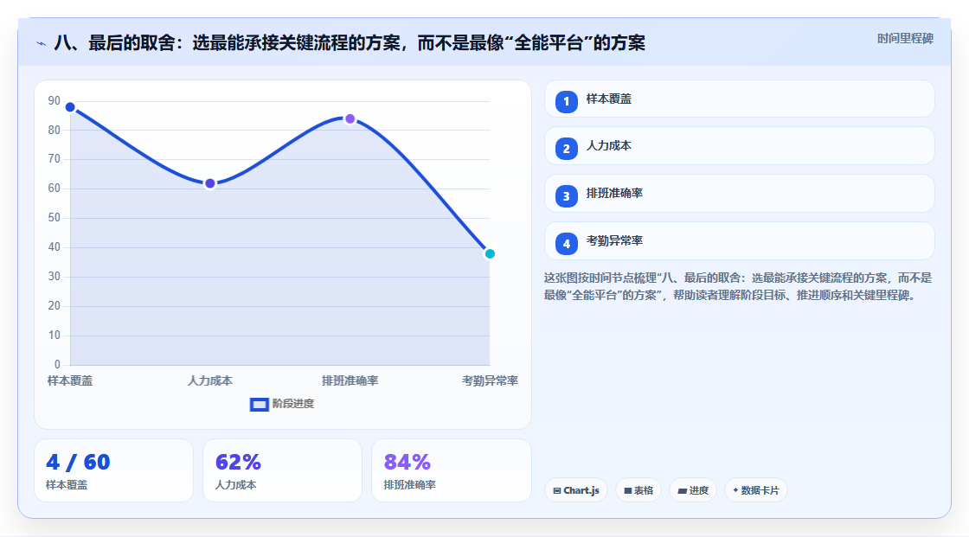
Task: Click the 样本覆盖 x-axis label
Action: [x=70, y=380]
